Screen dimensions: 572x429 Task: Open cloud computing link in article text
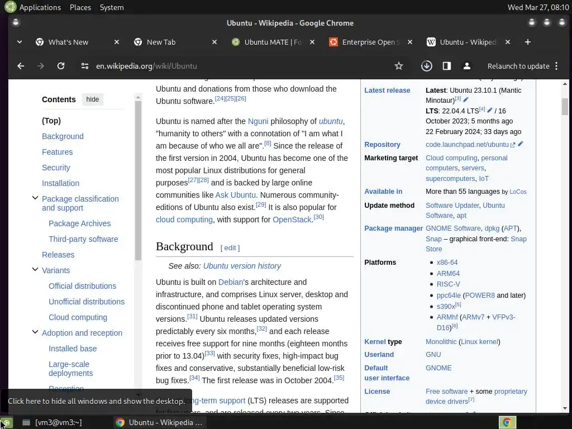[x=184, y=220]
